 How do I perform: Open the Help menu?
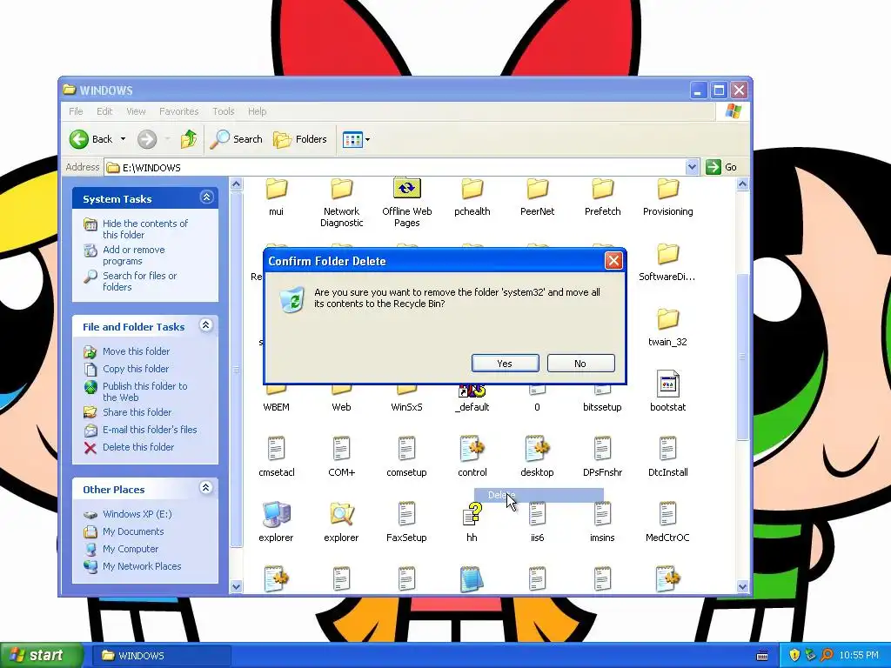[257, 111]
